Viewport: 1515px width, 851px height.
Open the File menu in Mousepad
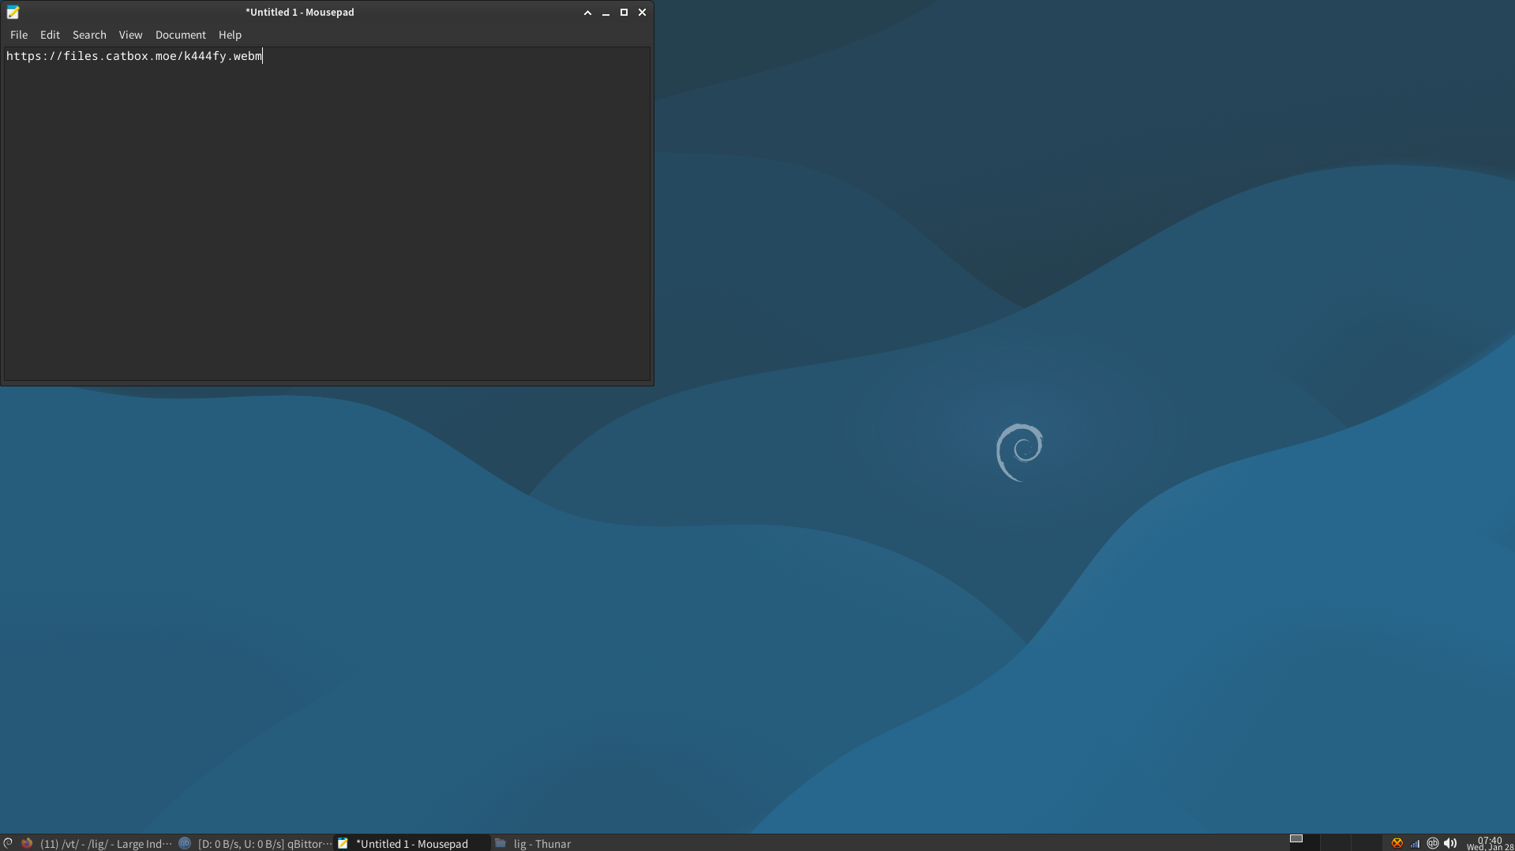coord(19,35)
